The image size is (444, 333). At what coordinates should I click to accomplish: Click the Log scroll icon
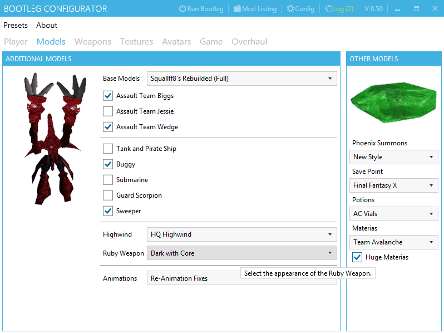tap(328, 9)
